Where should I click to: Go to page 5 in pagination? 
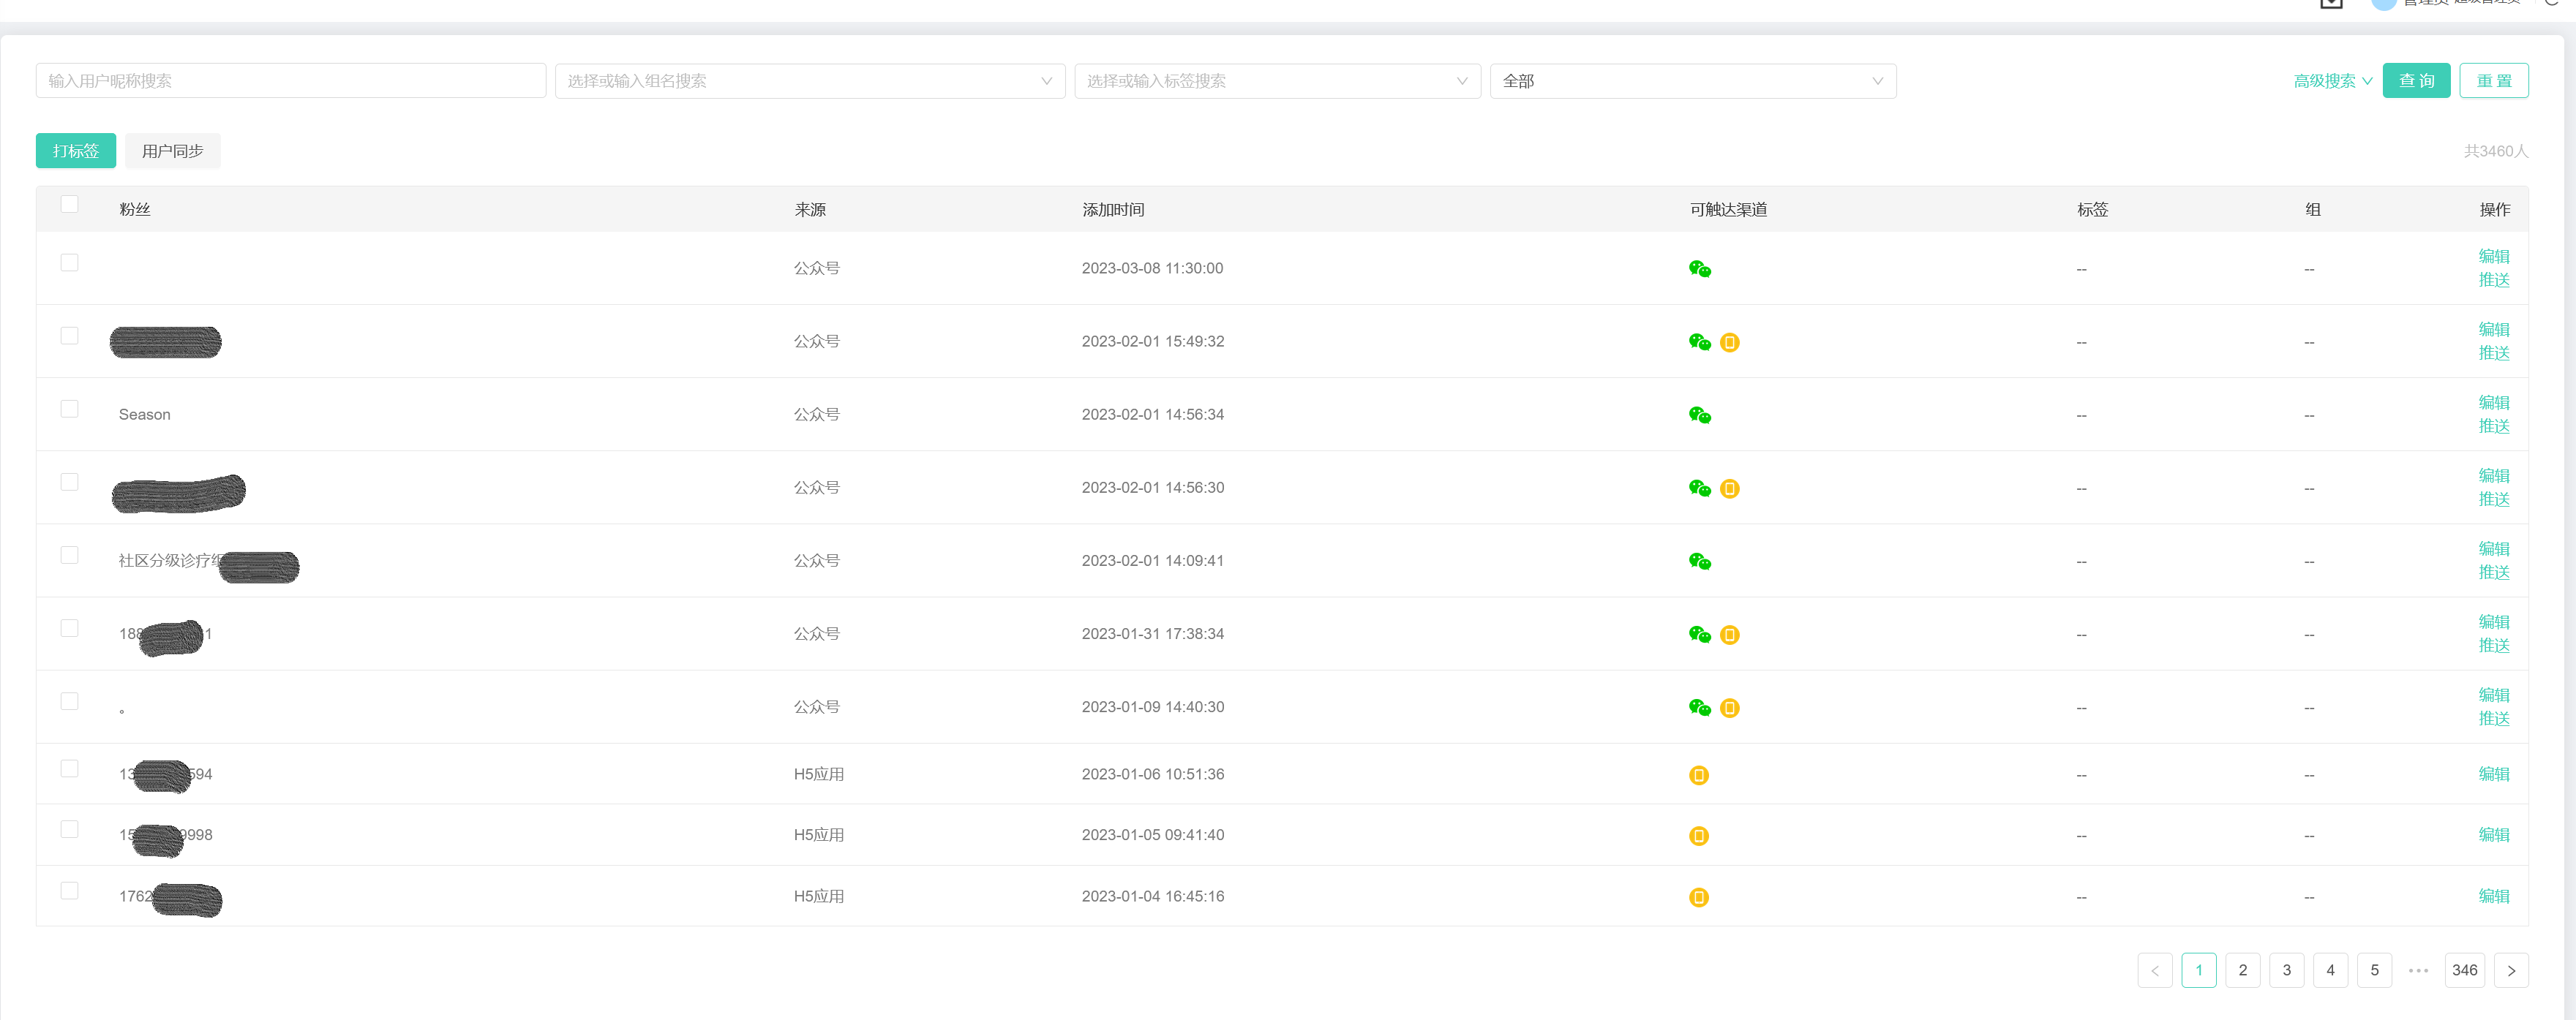click(2374, 970)
